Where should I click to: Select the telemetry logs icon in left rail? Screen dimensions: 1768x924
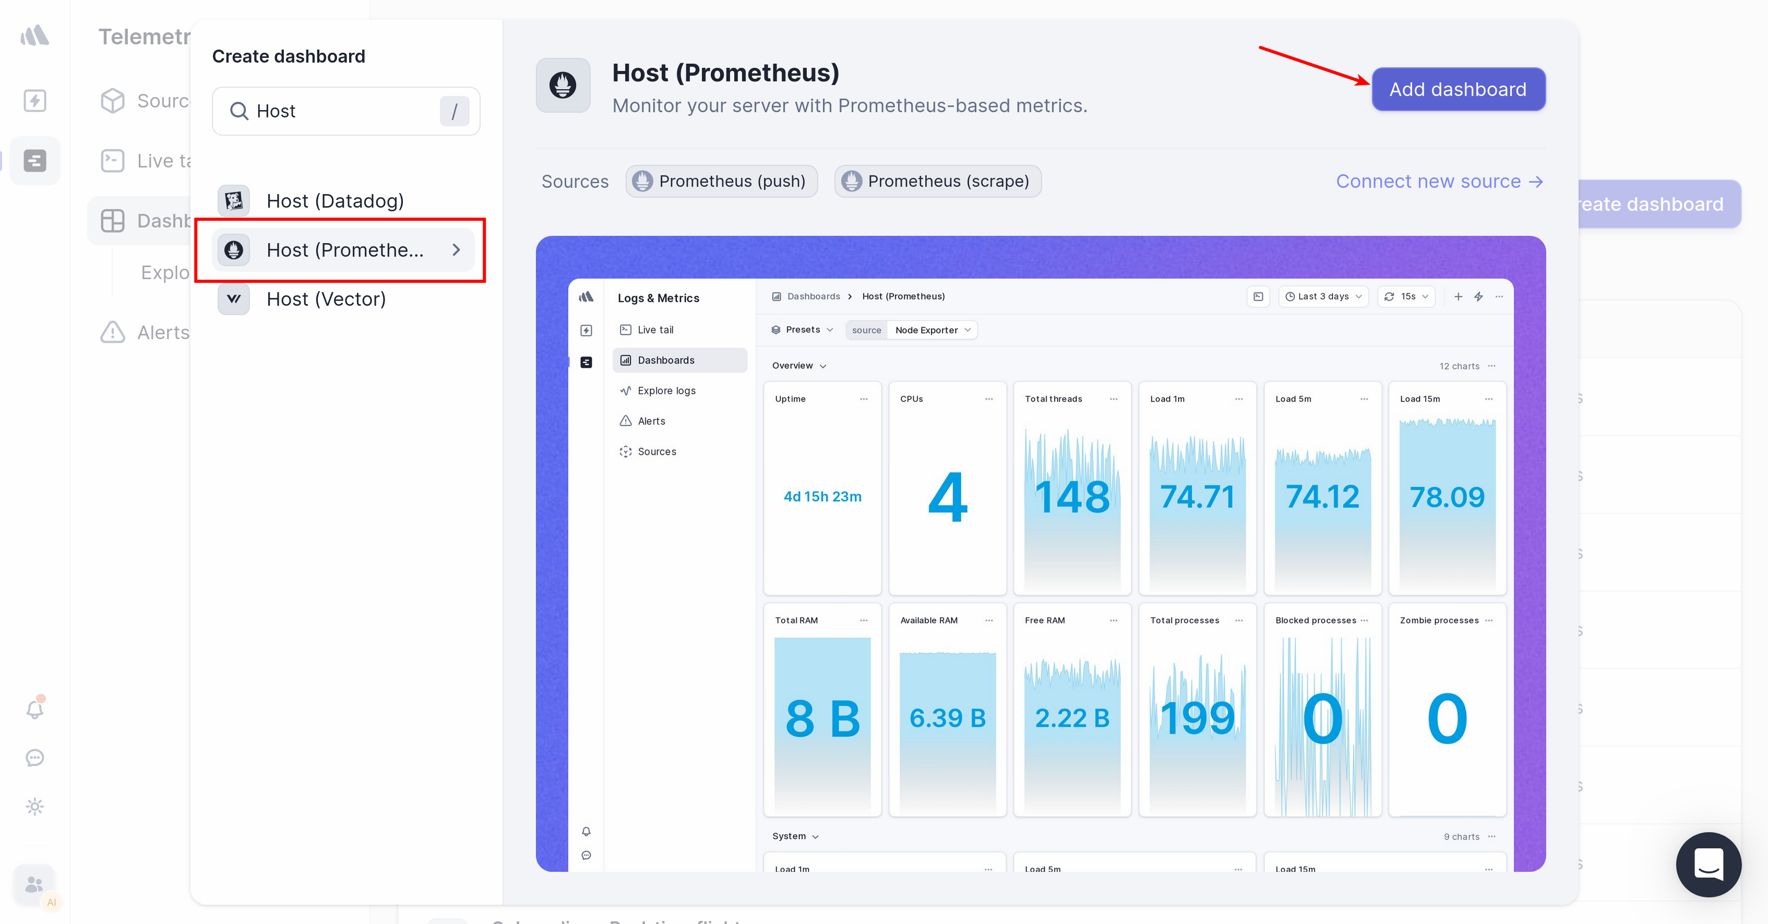point(35,161)
